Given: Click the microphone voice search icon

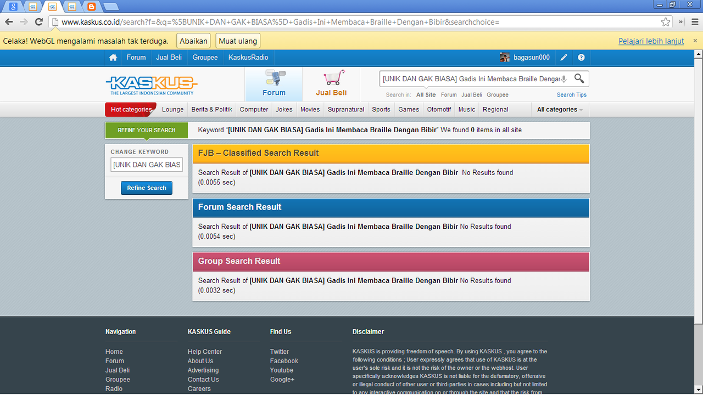Looking at the screenshot, I should click(564, 79).
